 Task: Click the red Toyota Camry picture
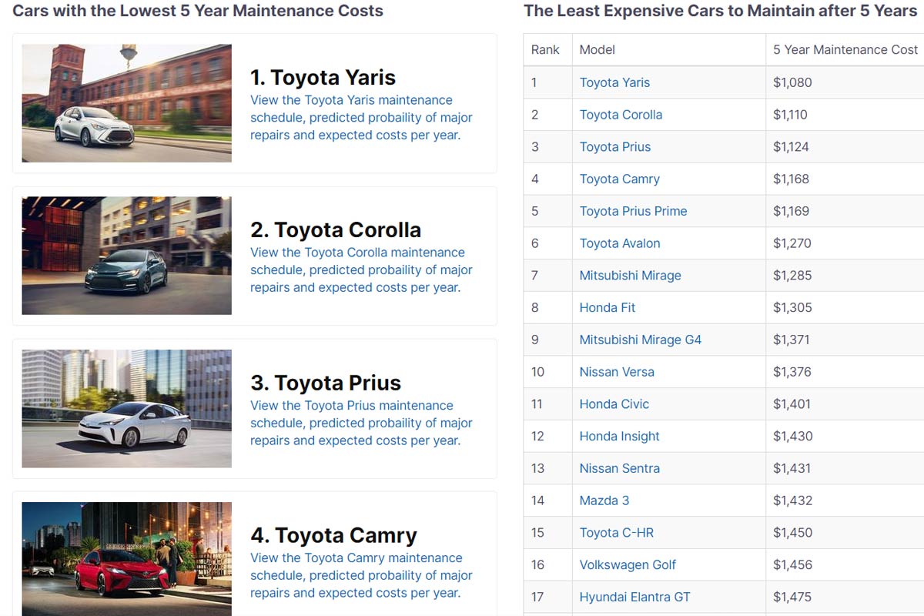click(x=126, y=558)
